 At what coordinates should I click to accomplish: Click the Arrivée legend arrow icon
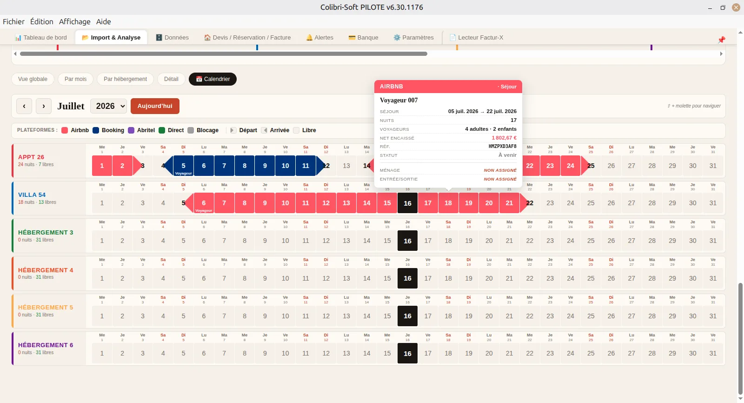tap(264, 130)
